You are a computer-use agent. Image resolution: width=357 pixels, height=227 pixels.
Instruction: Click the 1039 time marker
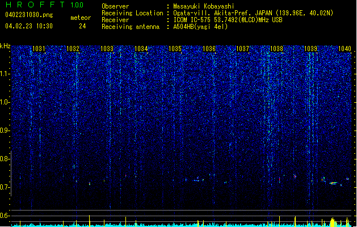coord(311,49)
